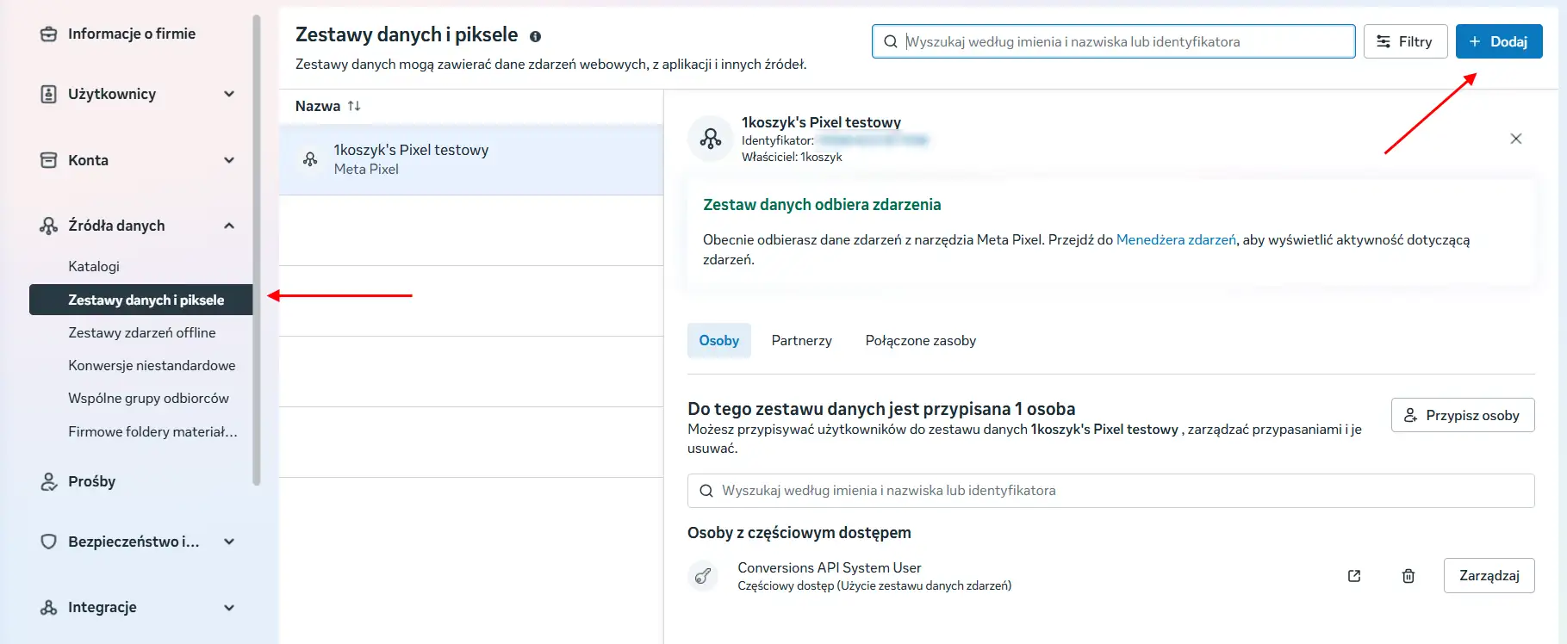Click the info icon beside Zestawy danych i piksele
The height and width of the screenshot is (644, 1567).
535,36
